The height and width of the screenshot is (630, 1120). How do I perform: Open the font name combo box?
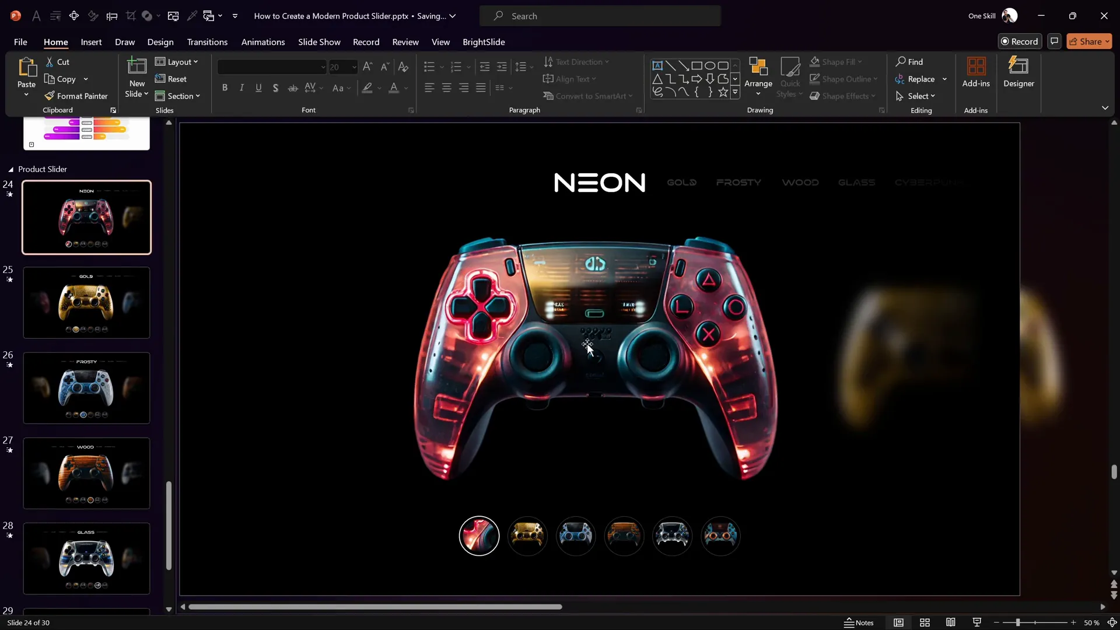[x=272, y=67]
